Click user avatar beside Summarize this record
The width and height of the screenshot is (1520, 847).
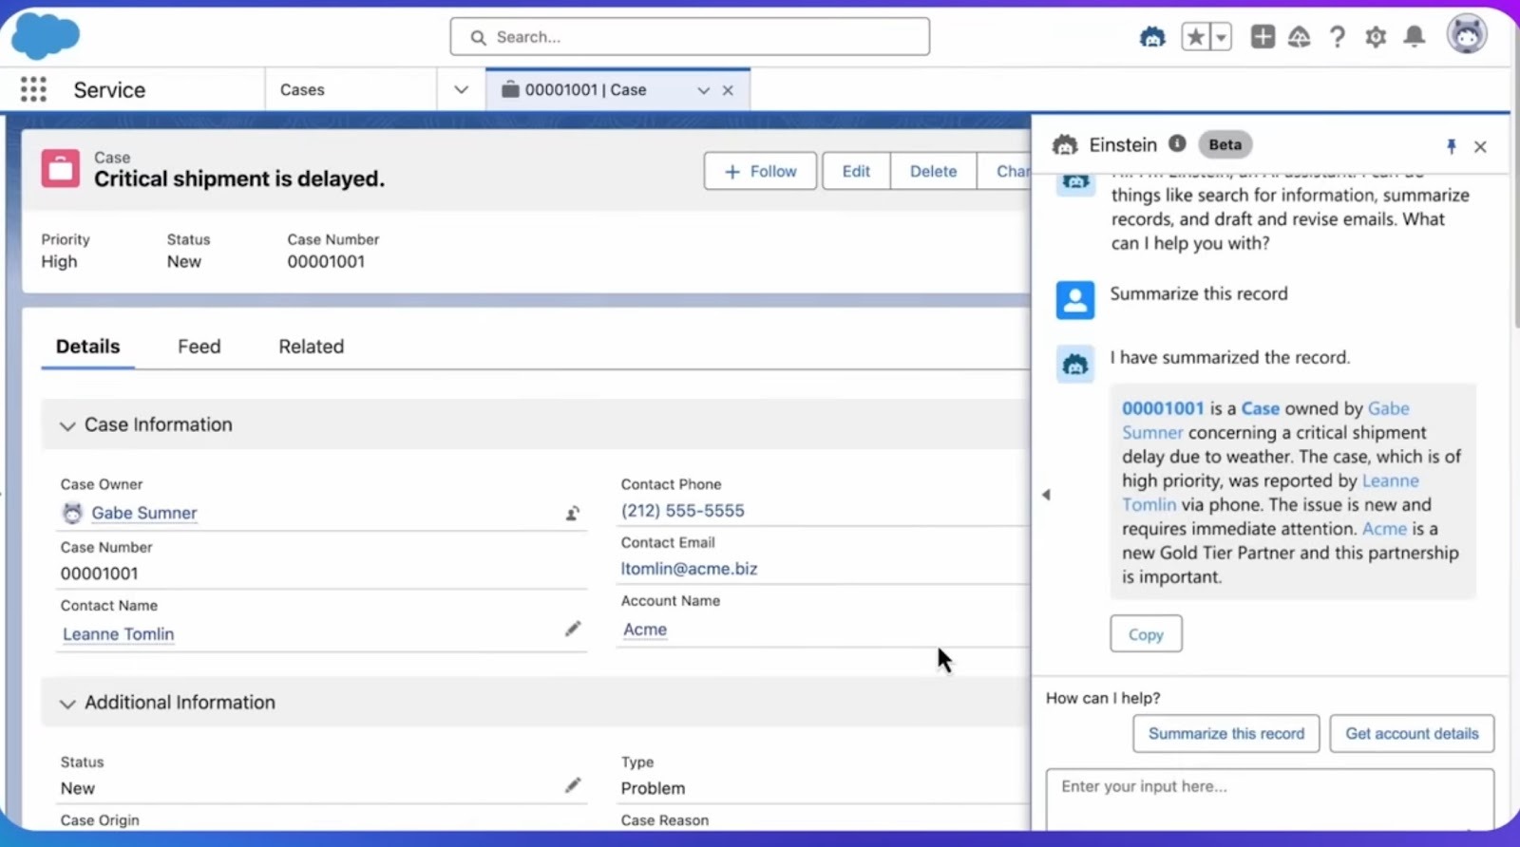1075,300
